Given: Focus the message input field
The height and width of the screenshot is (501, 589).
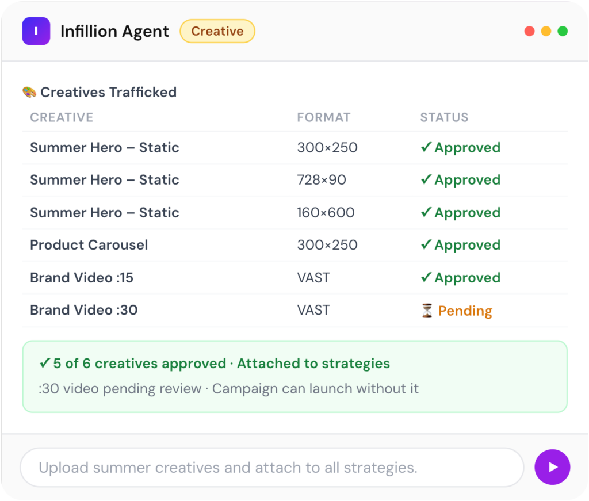Looking at the screenshot, I should pyautogui.click(x=272, y=467).
